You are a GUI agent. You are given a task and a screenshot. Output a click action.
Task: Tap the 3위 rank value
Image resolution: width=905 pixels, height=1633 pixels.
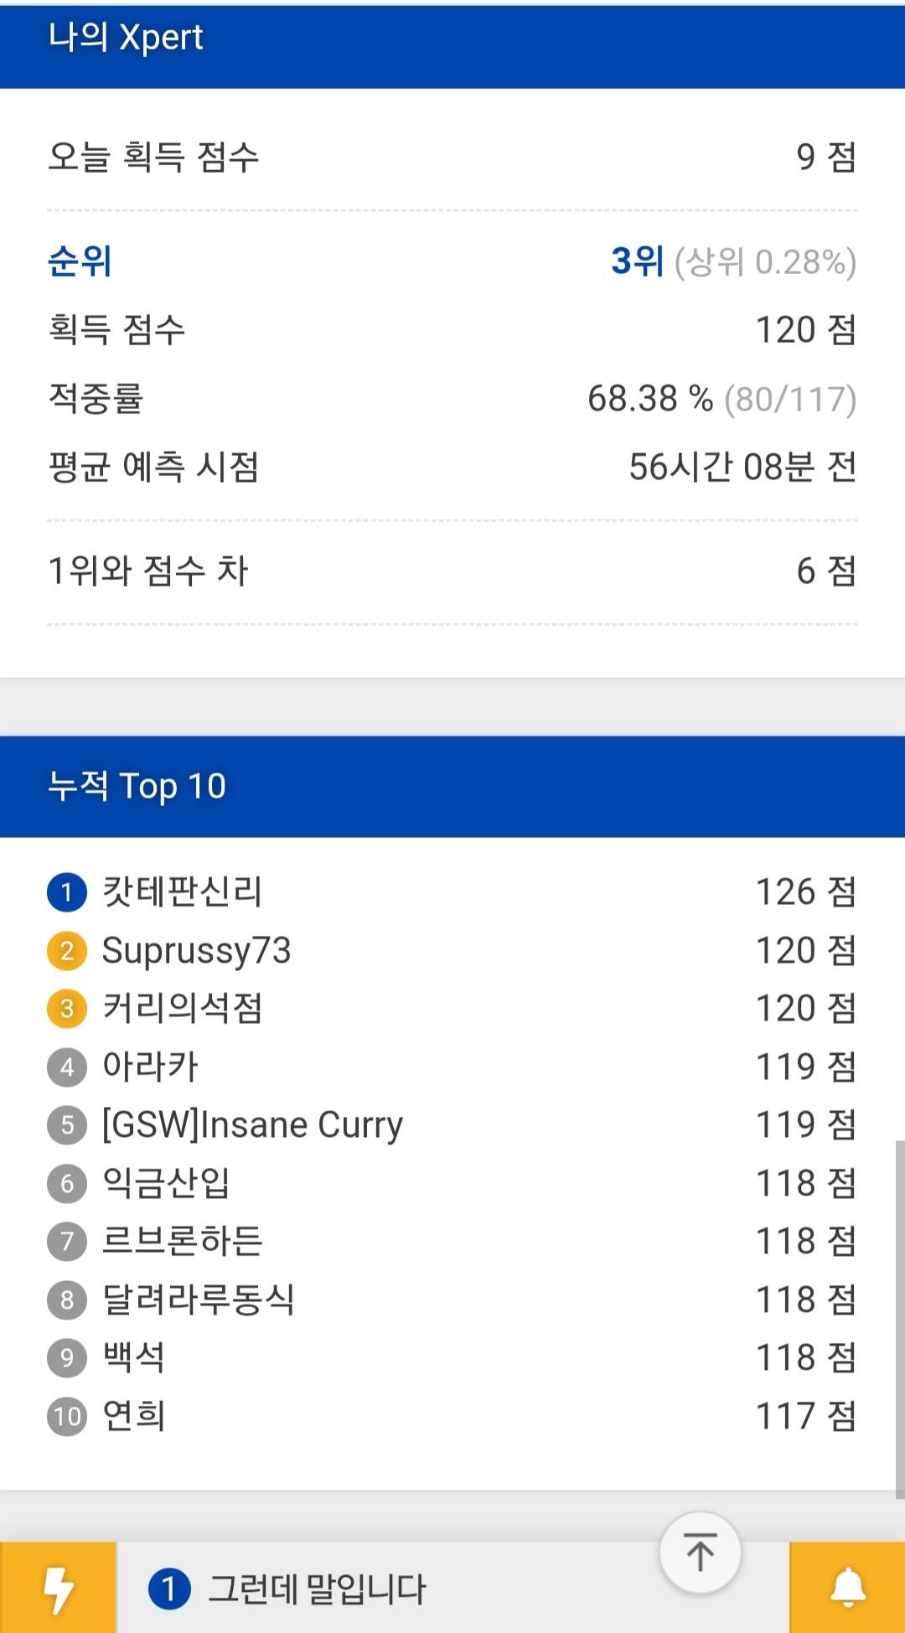coord(637,261)
